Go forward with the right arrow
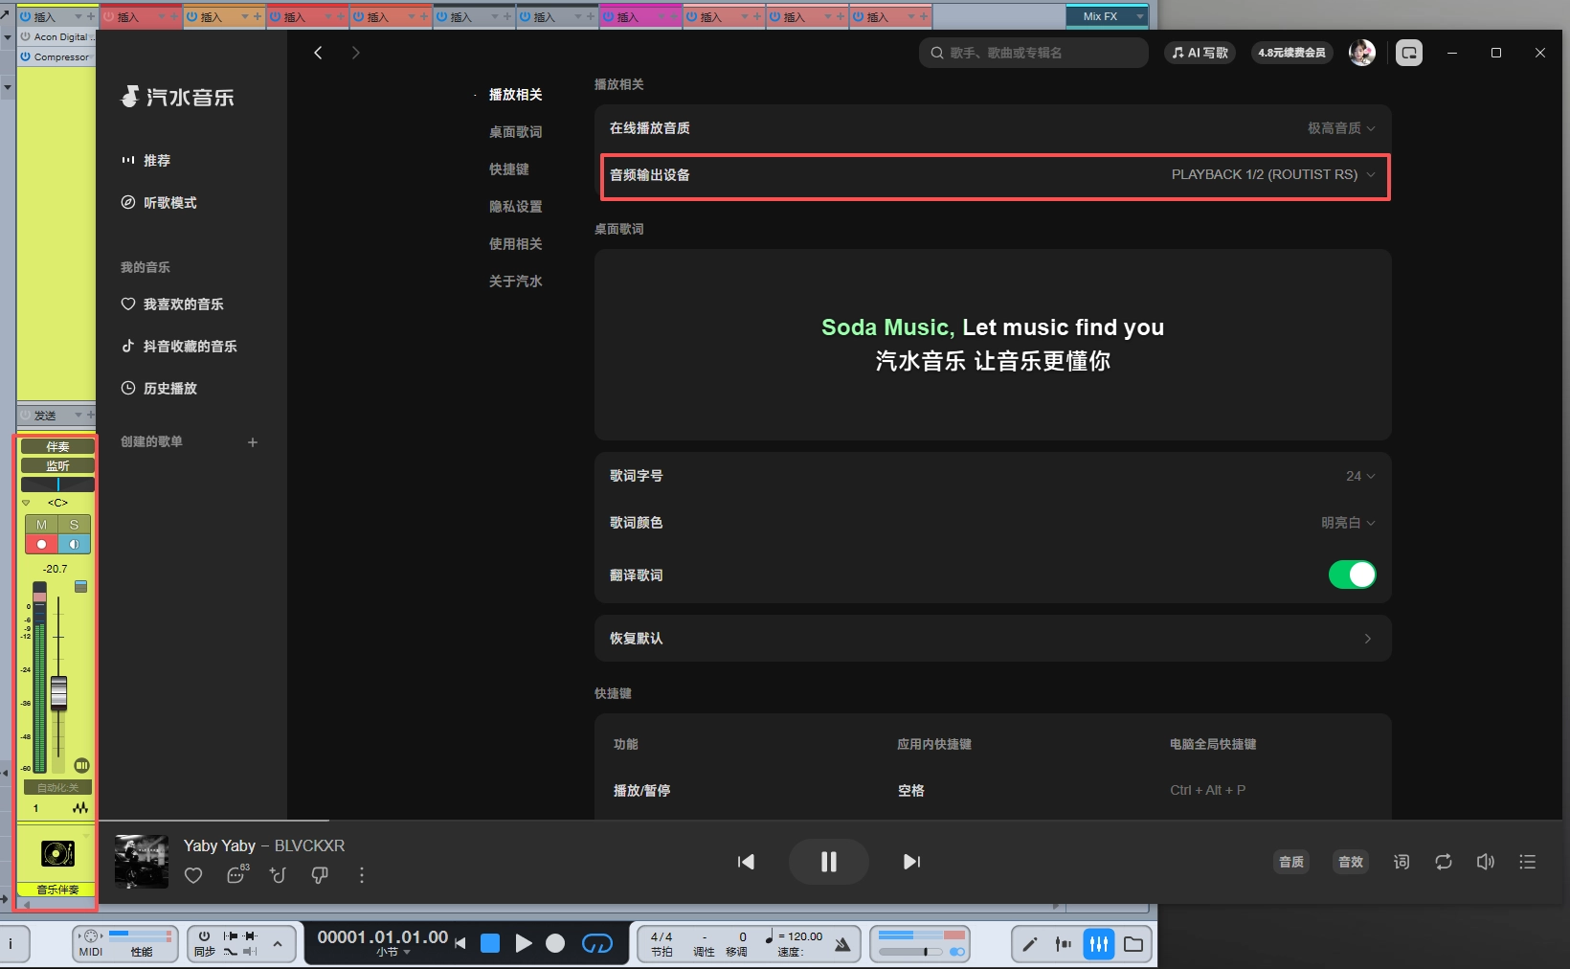The width and height of the screenshot is (1570, 969). (356, 53)
